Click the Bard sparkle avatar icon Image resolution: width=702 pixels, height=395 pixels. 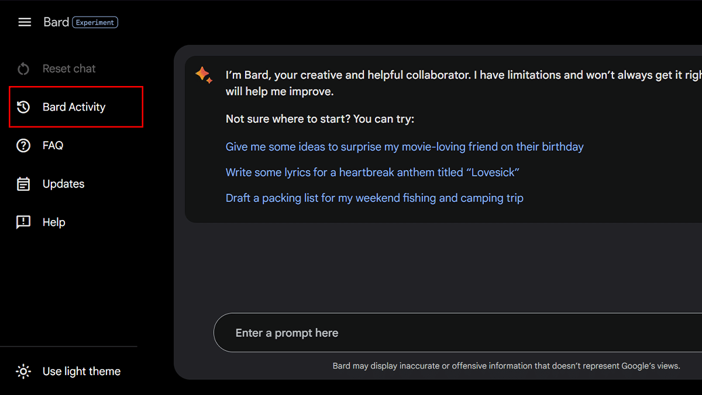click(204, 75)
